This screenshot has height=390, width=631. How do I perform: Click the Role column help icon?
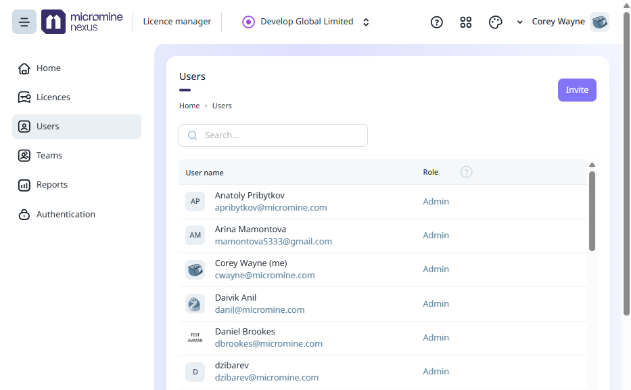click(467, 172)
